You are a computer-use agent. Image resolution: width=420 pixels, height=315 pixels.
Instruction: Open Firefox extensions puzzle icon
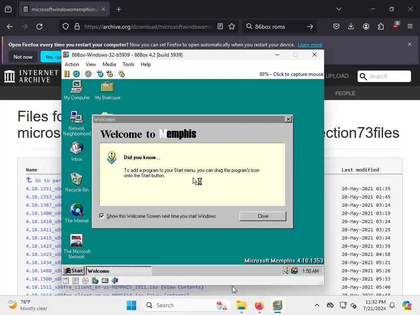[x=381, y=26]
